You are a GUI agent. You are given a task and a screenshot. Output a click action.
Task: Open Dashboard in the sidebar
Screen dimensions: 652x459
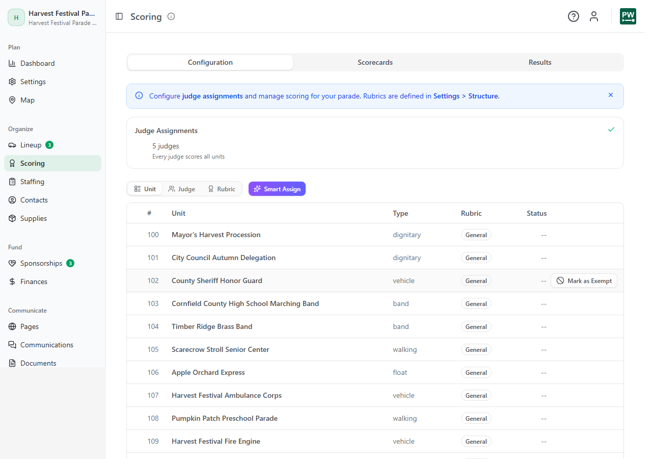53,63
